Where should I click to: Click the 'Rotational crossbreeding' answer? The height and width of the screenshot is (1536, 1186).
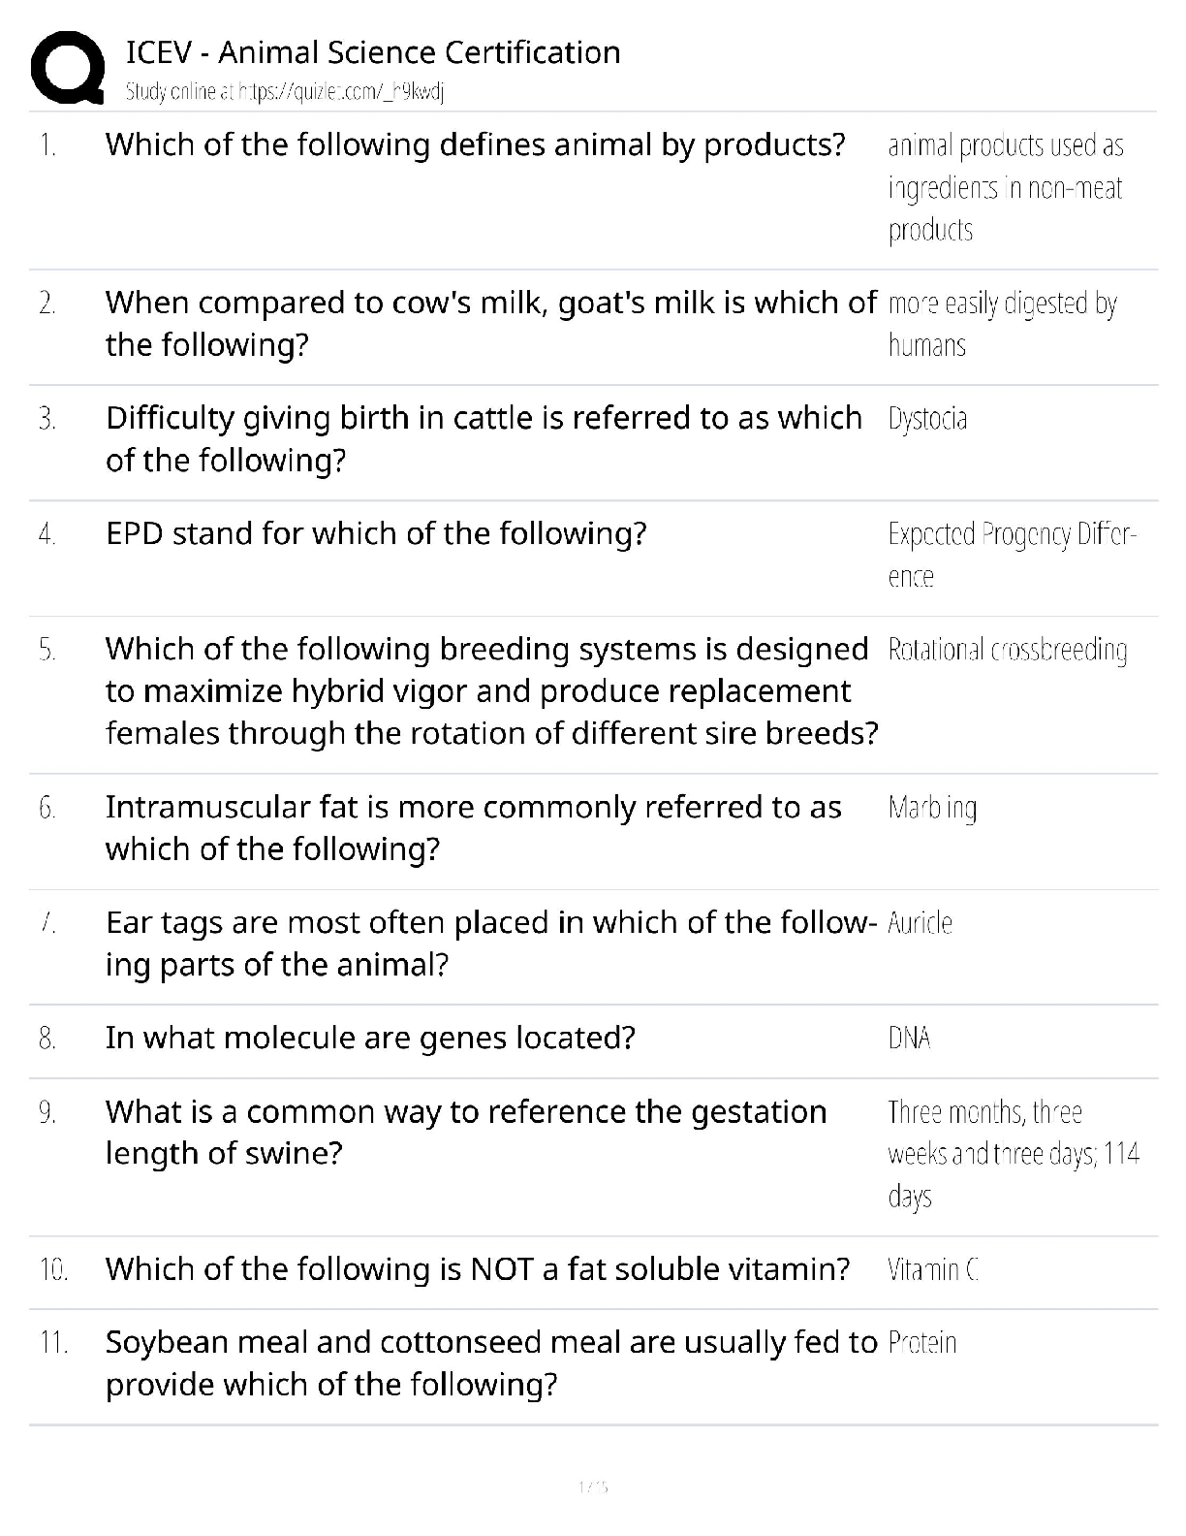pos(1007,650)
